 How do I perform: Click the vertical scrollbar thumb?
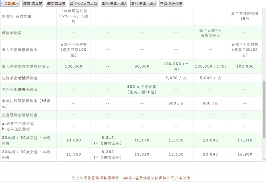[x=264, y=109]
